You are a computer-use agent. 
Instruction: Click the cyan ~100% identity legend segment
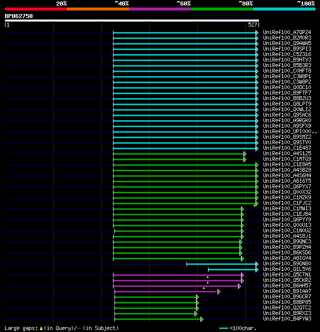point(284,9)
